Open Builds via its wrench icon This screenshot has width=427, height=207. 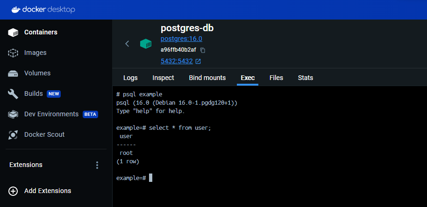point(13,94)
